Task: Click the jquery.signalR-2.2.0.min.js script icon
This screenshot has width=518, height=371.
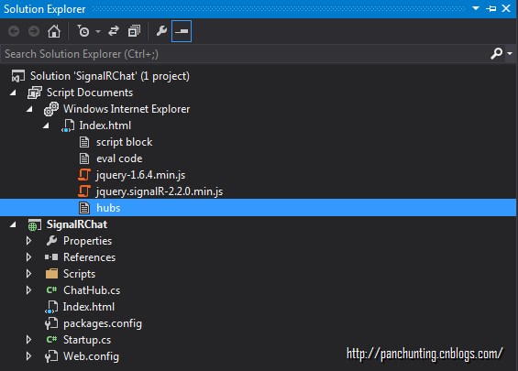Action: tap(84, 191)
